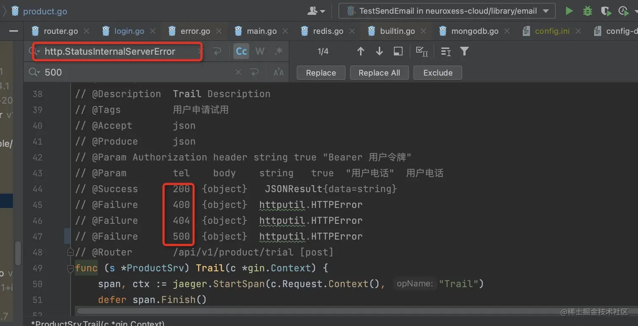Click the left panel vertical scrollbar

pyautogui.click(x=18, y=253)
